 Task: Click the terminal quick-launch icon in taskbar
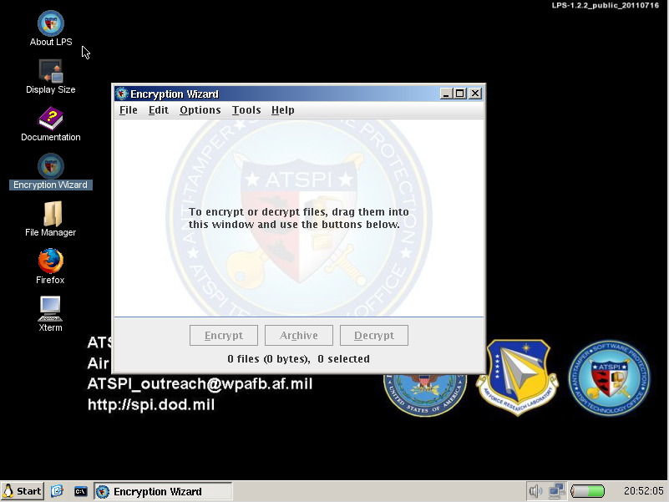coord(81,491)
